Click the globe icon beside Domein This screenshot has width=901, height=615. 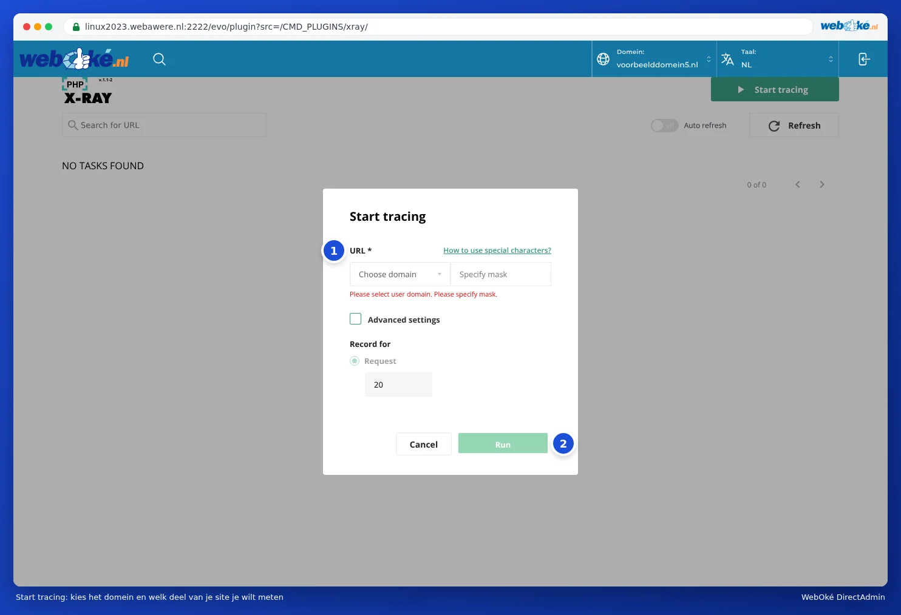coord(603,59)
